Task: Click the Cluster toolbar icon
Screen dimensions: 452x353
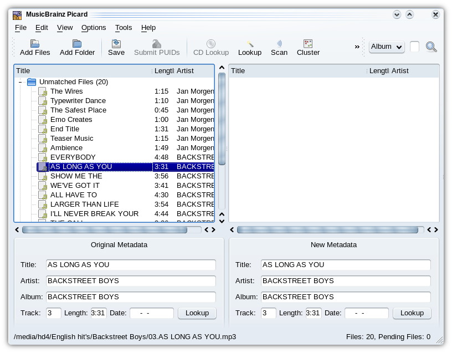Action: pyautogui.click(x=308, y=44)
